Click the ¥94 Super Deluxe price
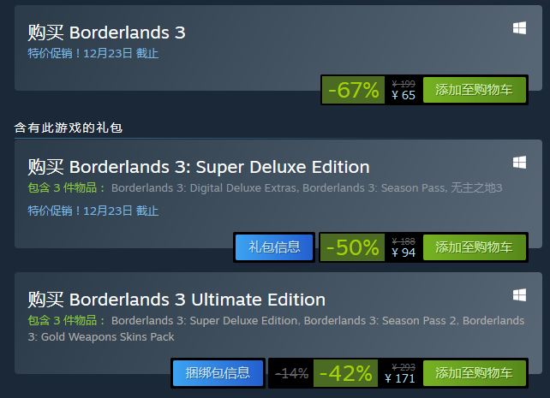Image resolution: width=550 pixels, height=398 pixels. [404, 252]
